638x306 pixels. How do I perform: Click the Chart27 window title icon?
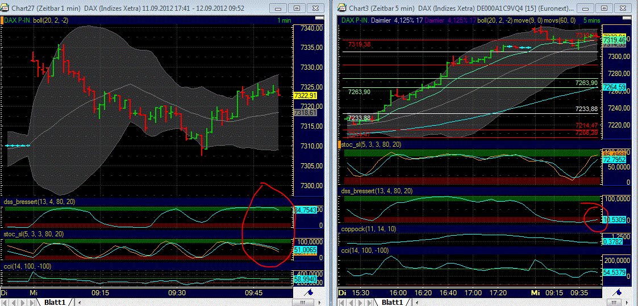coord(5,8)
